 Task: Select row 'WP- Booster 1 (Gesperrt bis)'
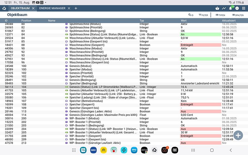pyautogui.click(x=124, y=140)
